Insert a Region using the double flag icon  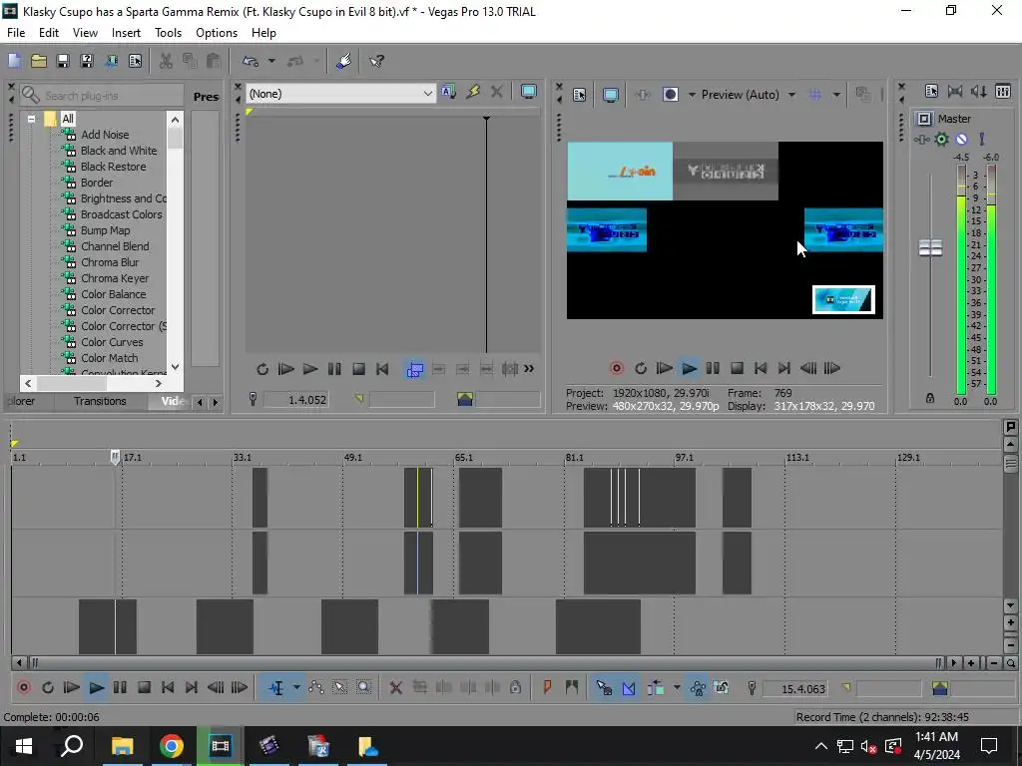click(572, 688)
